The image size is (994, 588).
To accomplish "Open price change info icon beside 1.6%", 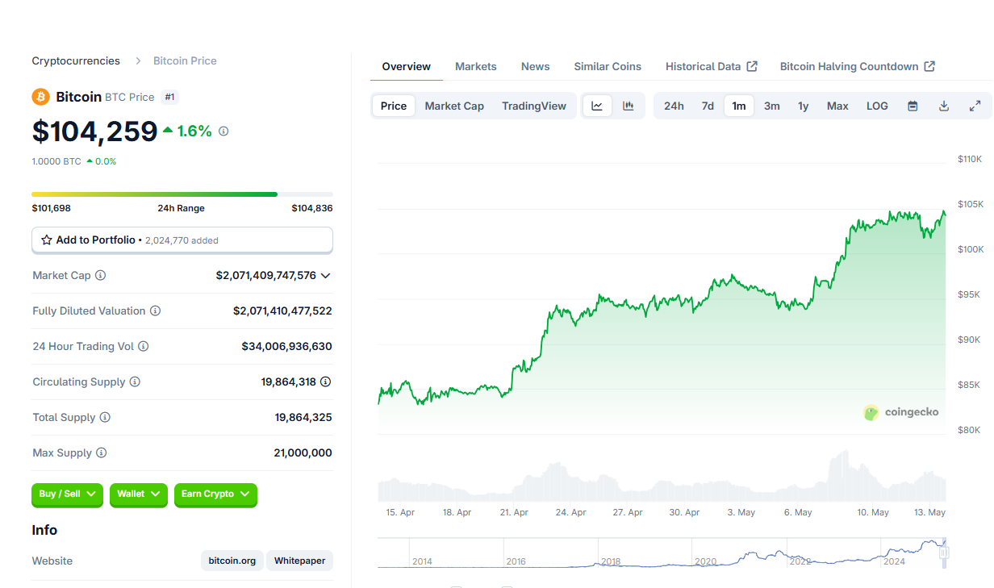I will click(223, 131).
